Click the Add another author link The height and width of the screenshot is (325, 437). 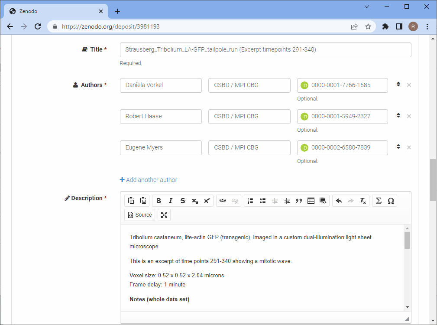point(149,180)
